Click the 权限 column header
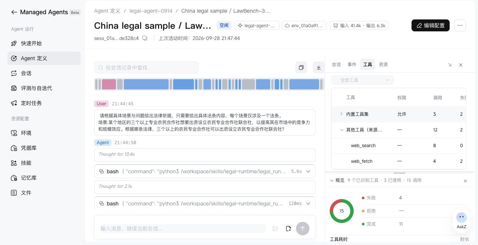Viewport: 478px width, 245px height. [x=401, y=97]
